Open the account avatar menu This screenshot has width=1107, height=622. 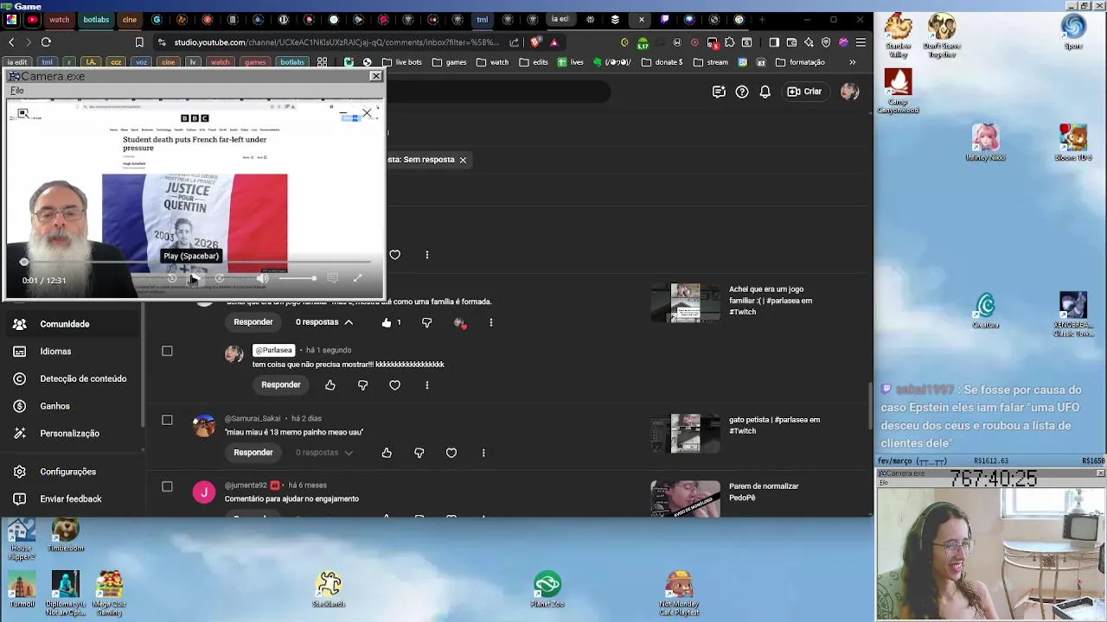pyautogui.click(x=849, y=92)
